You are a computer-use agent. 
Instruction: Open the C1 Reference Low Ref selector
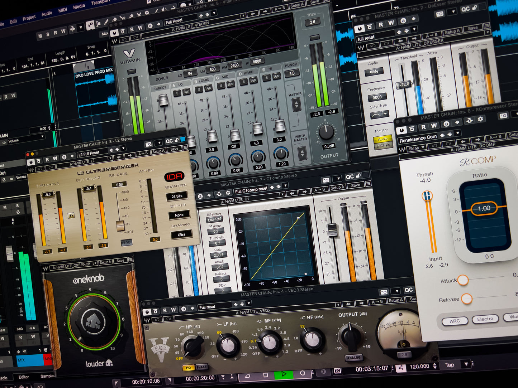click(x=214, y=219)
